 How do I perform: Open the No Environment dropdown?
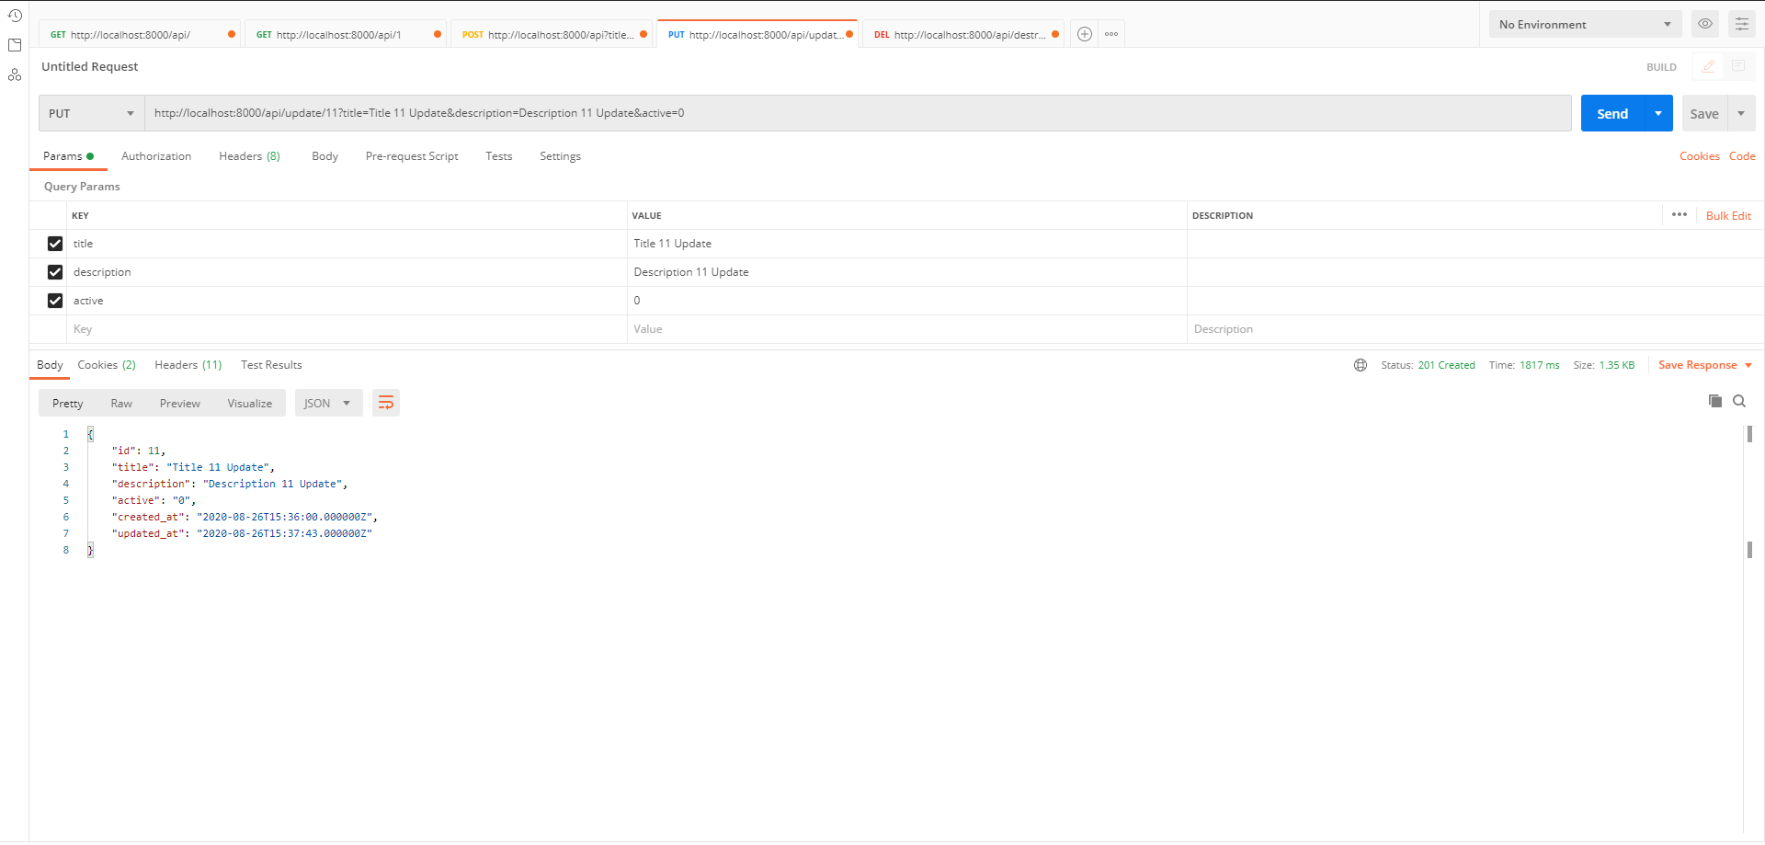tap(1585, 24)
